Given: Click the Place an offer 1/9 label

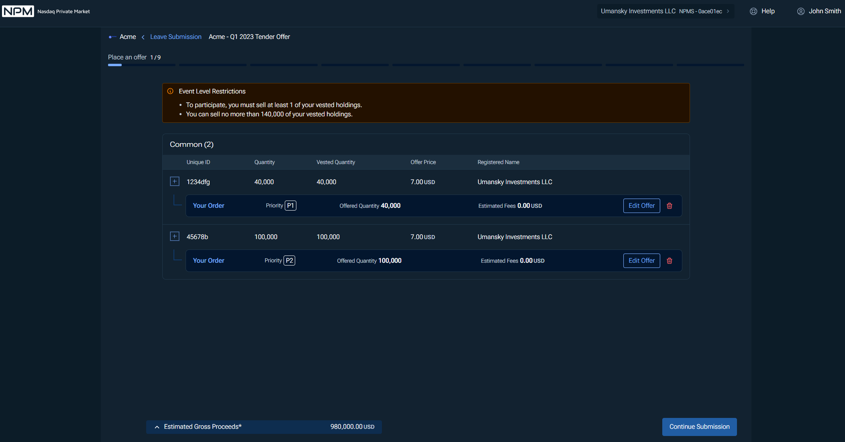Looking at the screenshot, I should tap(134, 57).
